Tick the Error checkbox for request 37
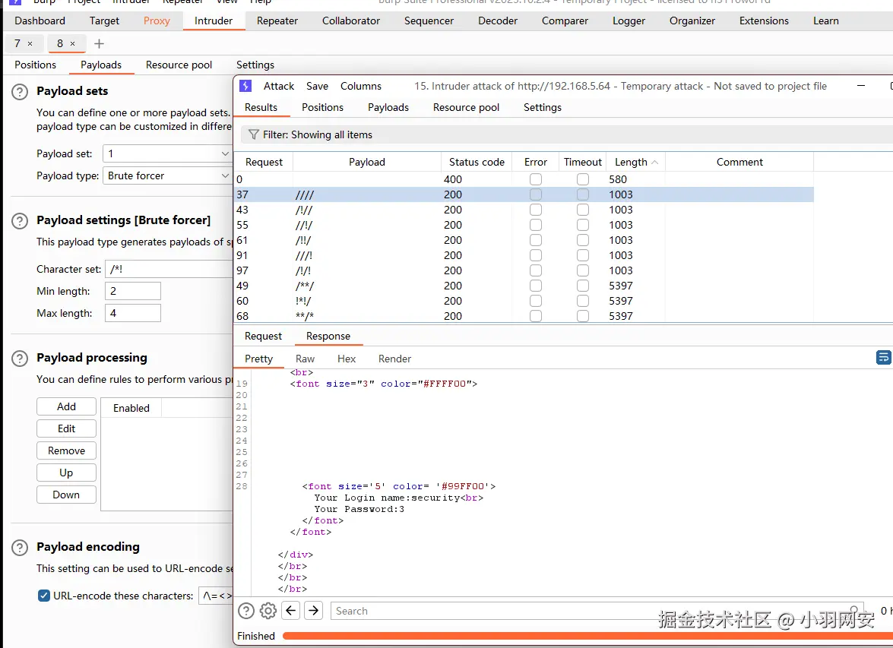 (x=536, y=194)
